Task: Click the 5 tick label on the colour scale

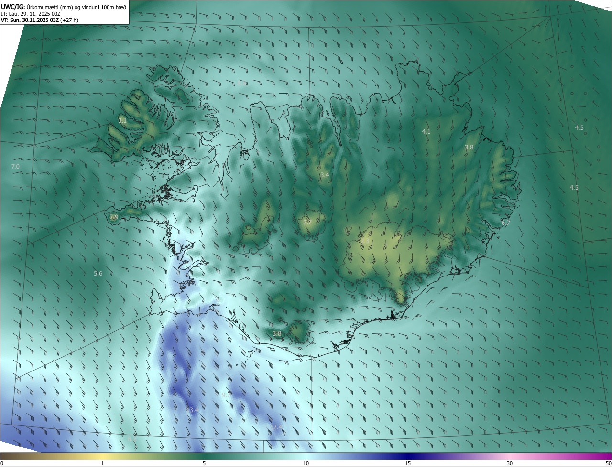Action: click(204, 463)
